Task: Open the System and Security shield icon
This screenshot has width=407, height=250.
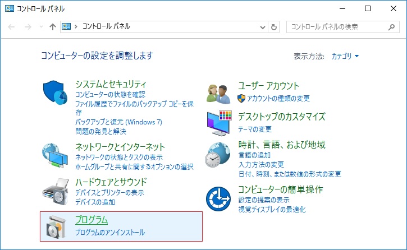Action: 55,92
